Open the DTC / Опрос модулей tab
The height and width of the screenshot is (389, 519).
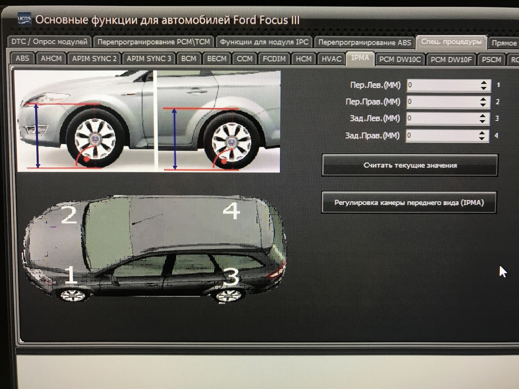(x=49, y=42)
